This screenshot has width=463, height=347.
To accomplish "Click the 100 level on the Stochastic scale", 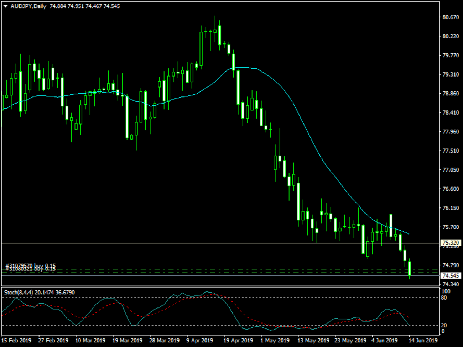I will [x=446, y=291].
